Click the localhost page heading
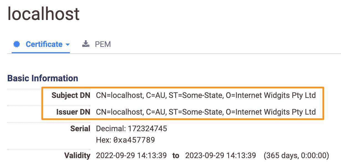Screen dimensions: 341x167 (44, 14)
